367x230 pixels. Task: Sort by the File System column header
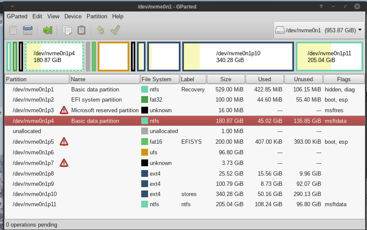click(x=160, y=79)
